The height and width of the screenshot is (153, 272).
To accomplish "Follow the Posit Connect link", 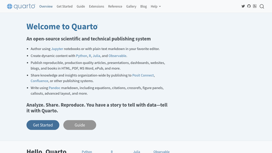I will point(143,75).
